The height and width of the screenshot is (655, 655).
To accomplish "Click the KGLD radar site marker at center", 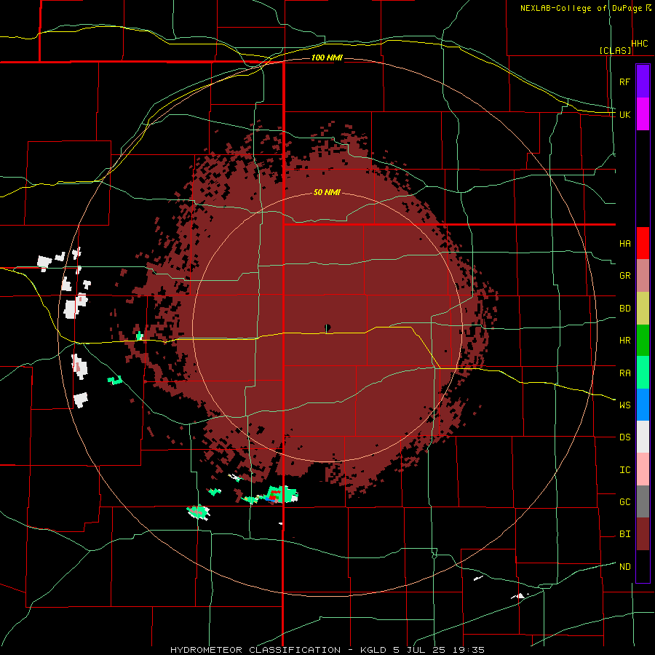I will click(x=327, y=328).
